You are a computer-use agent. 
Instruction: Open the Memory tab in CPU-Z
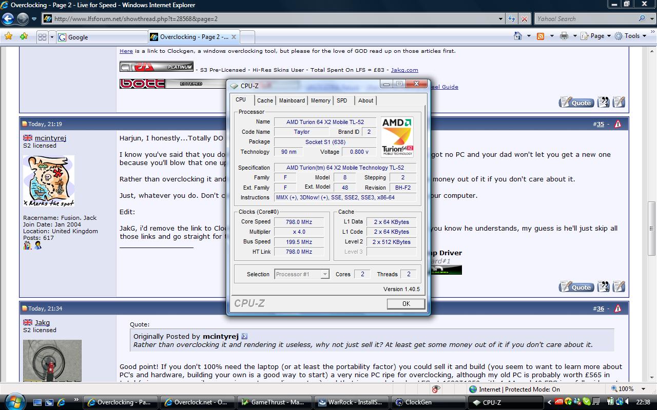[x=320, y=100]
